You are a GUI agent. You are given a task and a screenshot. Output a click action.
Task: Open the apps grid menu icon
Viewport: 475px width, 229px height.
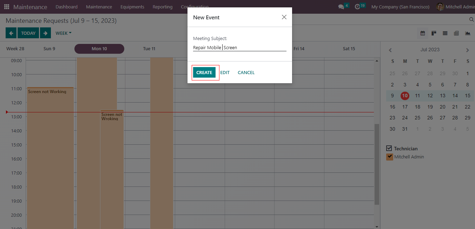click(7, 7)
